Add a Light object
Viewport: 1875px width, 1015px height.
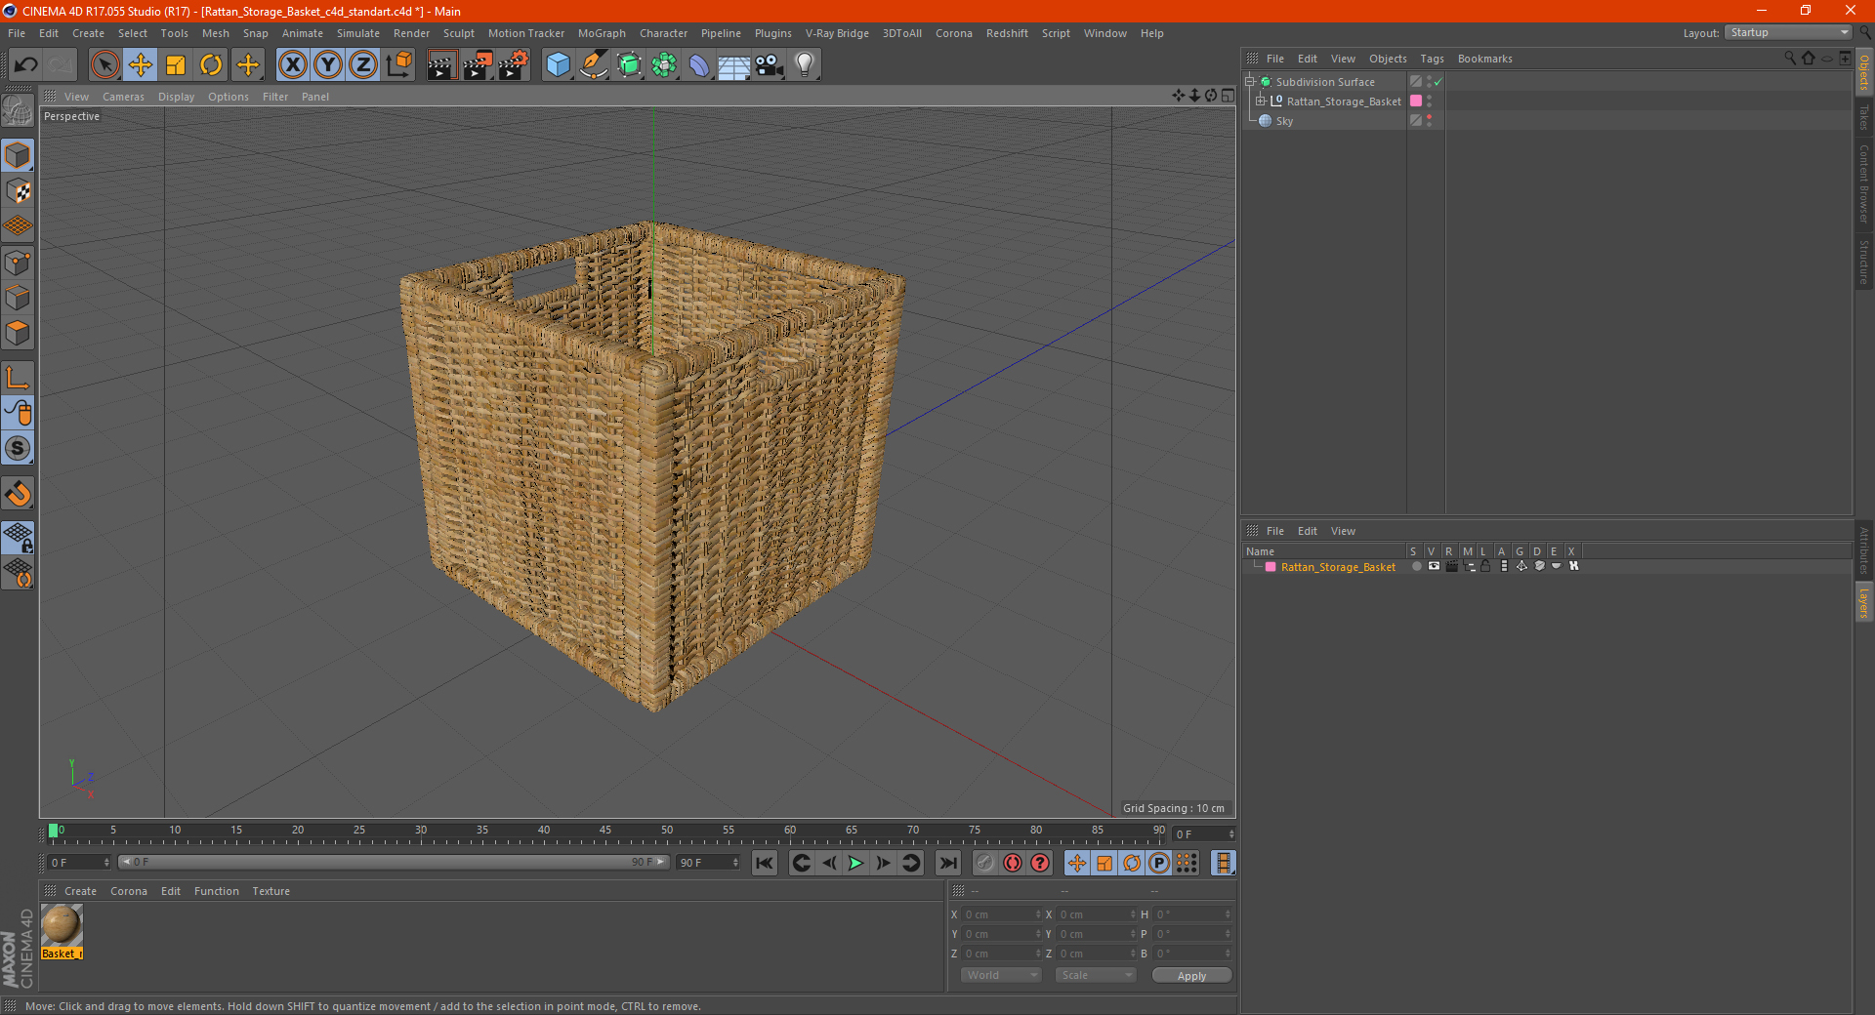point(805,65)
